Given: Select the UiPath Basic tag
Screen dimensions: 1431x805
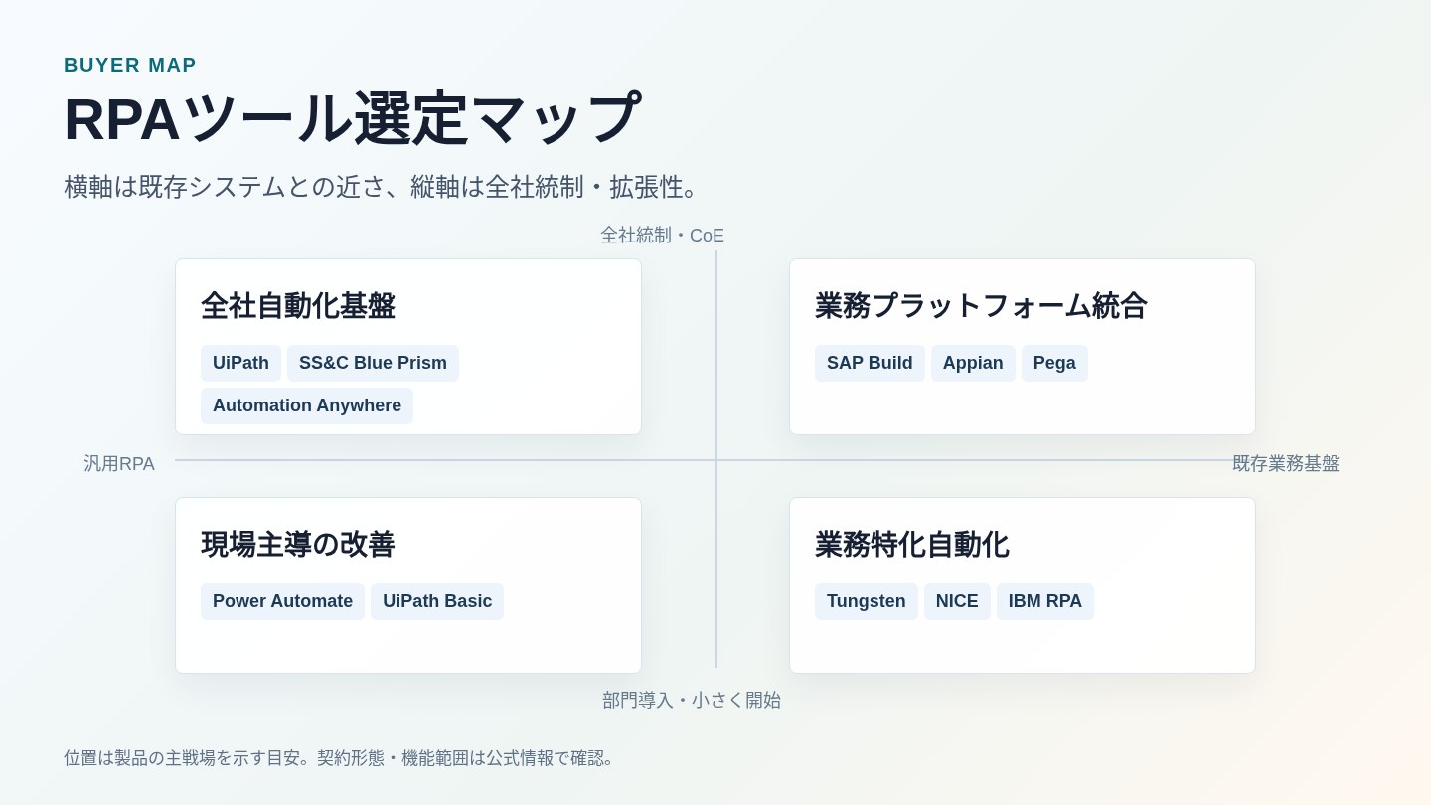Looking at the screenshot, I should tap(437, 601).
